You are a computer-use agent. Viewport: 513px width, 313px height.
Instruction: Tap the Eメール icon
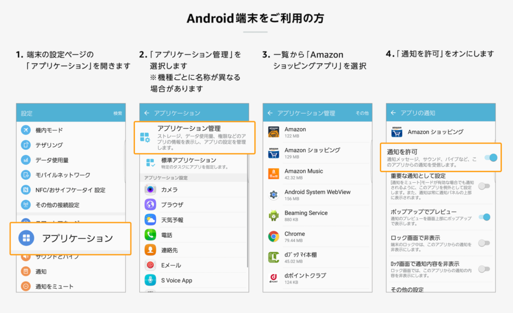tap(150, 265)
